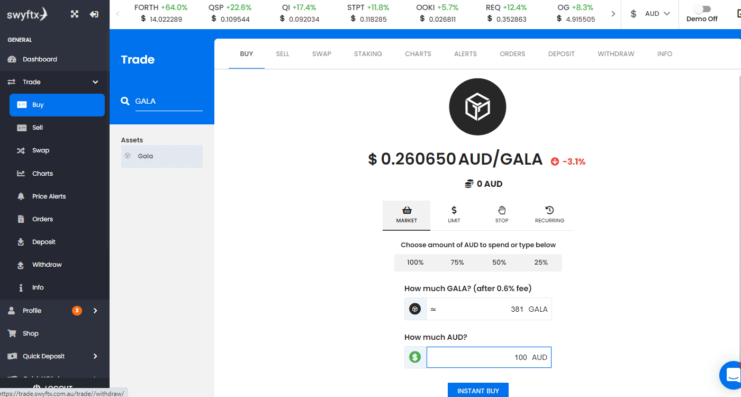The width and height of the screenshot is (741, 397).
Task: Switch to the ORDERS tab
Action: (512, 54)
